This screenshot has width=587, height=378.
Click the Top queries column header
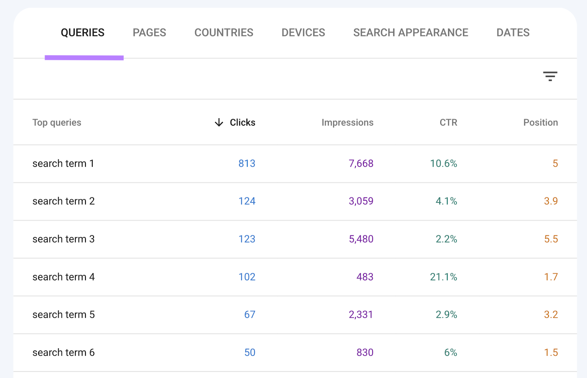click(57, 123)
